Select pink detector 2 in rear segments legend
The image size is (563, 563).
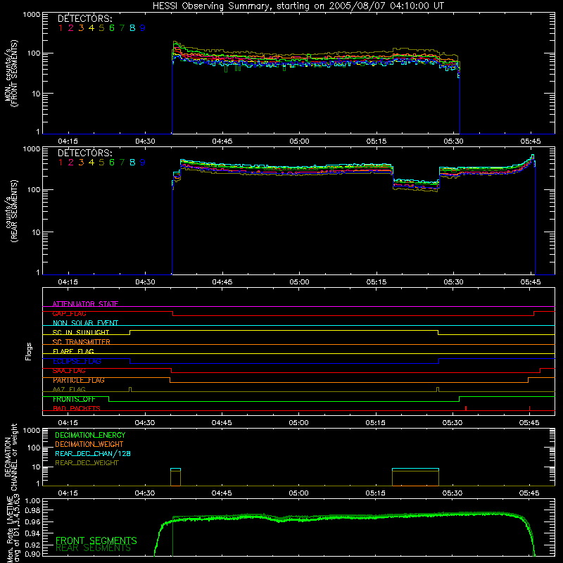point(71,163)
